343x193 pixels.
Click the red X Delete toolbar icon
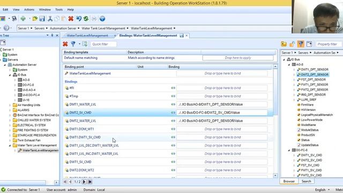click(71, 19)
